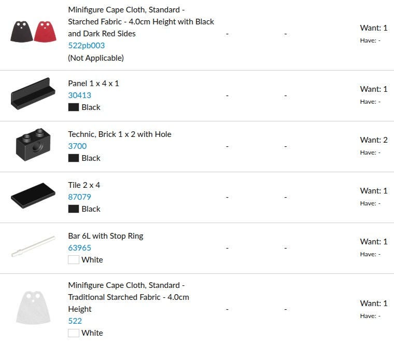394x345 pixels.
Task: Open the black Panel 1 x 4 x 1 image
Action: pyautogui.click(x=33, y=94)
